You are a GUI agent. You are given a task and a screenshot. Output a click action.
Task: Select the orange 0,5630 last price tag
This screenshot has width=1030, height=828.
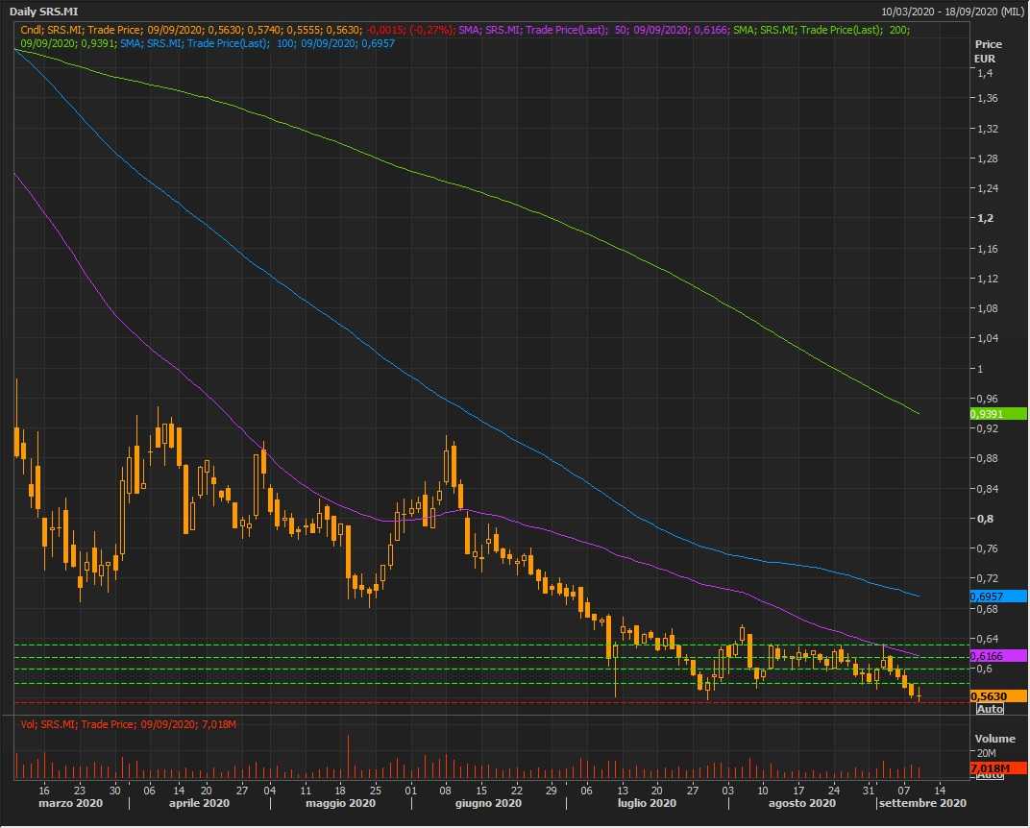998,696
